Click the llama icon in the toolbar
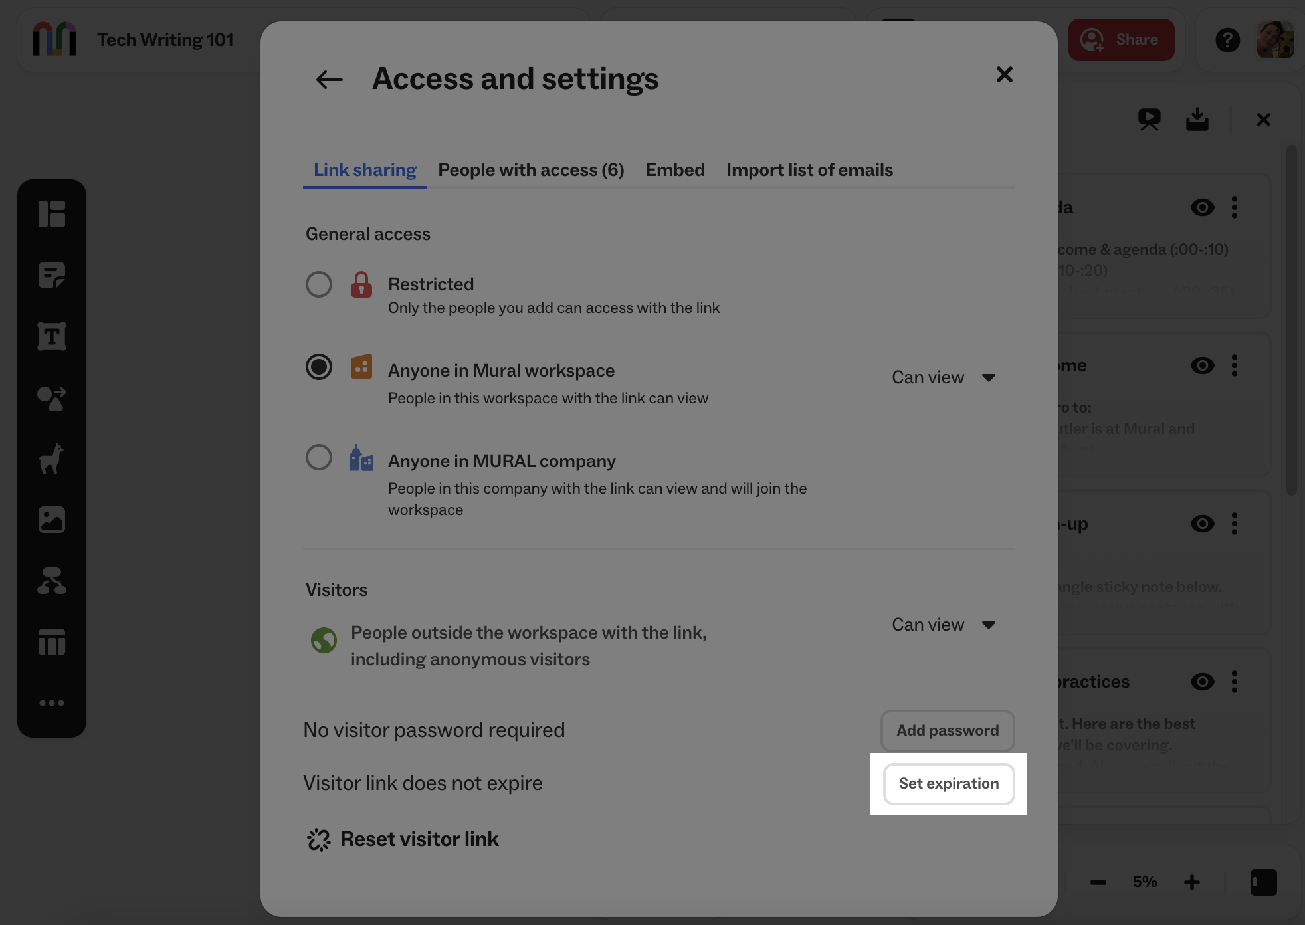This screenshot has width=1305, height=925. 52,459
